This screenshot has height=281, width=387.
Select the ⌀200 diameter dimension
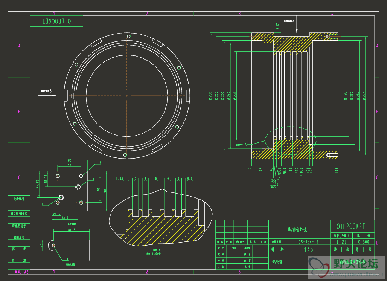coord(235,96)
